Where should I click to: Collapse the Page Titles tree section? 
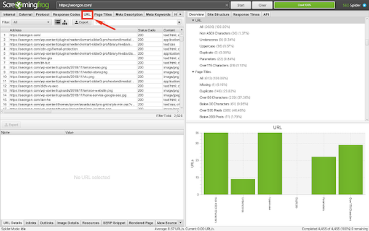tap(193, 71)
